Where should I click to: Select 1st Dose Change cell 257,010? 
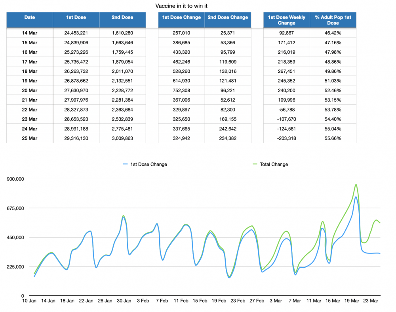(181, 33)
